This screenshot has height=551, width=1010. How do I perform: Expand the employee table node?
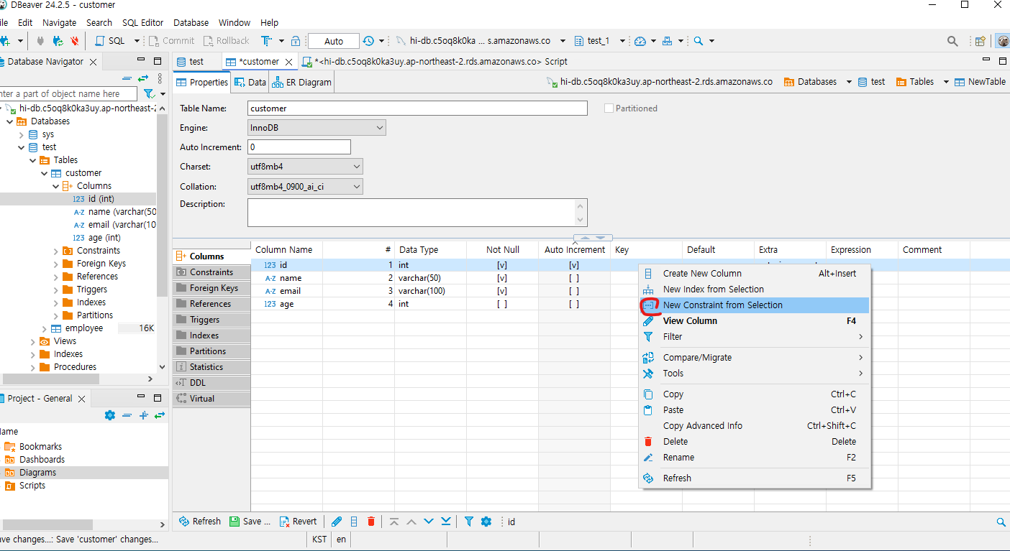[x=45, y=328]
